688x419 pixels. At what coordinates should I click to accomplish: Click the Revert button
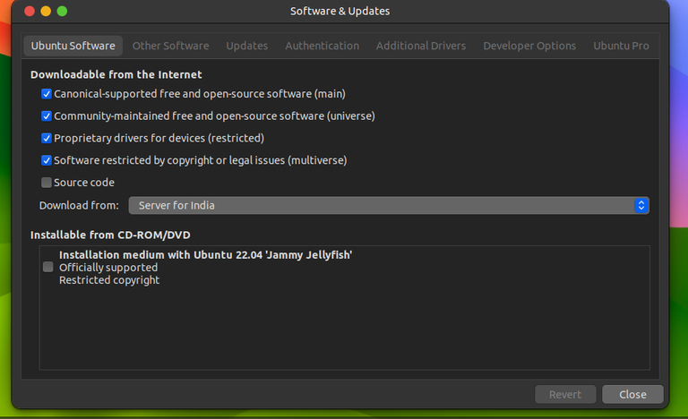[x=565, y=394]
